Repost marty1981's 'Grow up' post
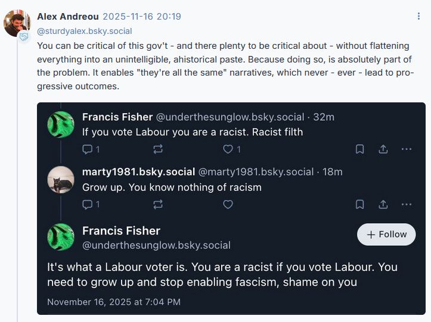Viewport: 431px width, 322px height. coord(158,204)
